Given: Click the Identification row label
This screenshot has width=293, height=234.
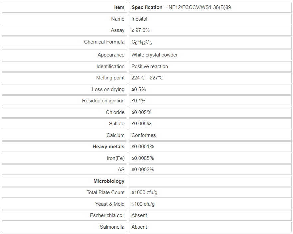Looking at the screenshot, I should click(110, 66).
